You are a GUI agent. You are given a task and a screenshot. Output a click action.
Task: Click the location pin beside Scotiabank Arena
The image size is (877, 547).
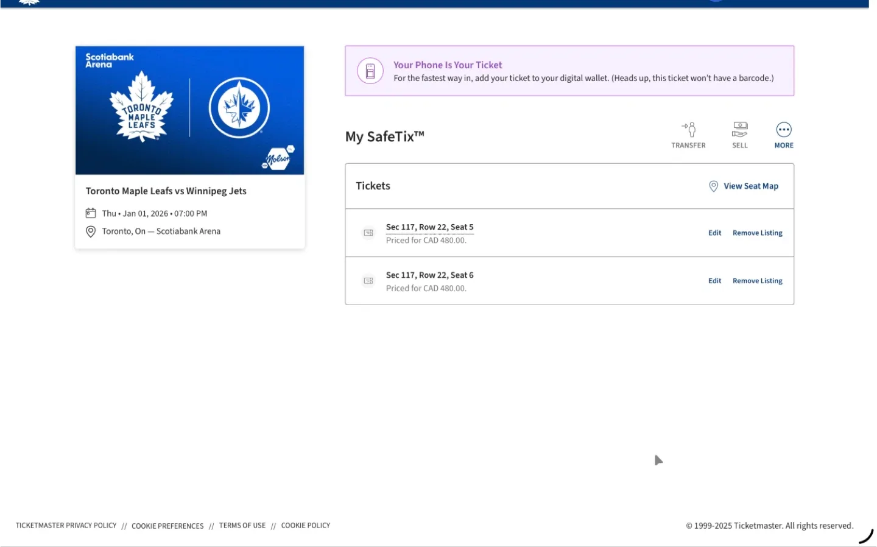[91, 231]
